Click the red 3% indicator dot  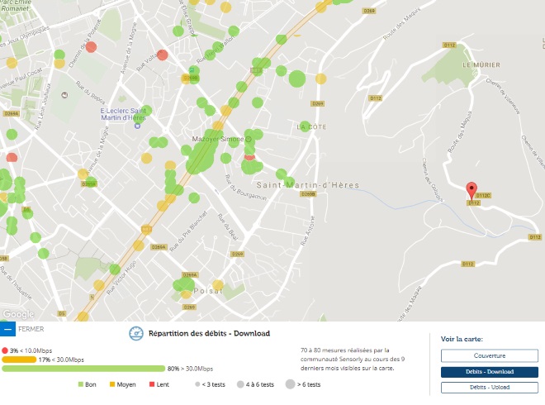tap(4, 350)
